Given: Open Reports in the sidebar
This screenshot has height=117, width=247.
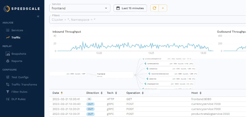Looking at the screenshot, I should 17,61.
